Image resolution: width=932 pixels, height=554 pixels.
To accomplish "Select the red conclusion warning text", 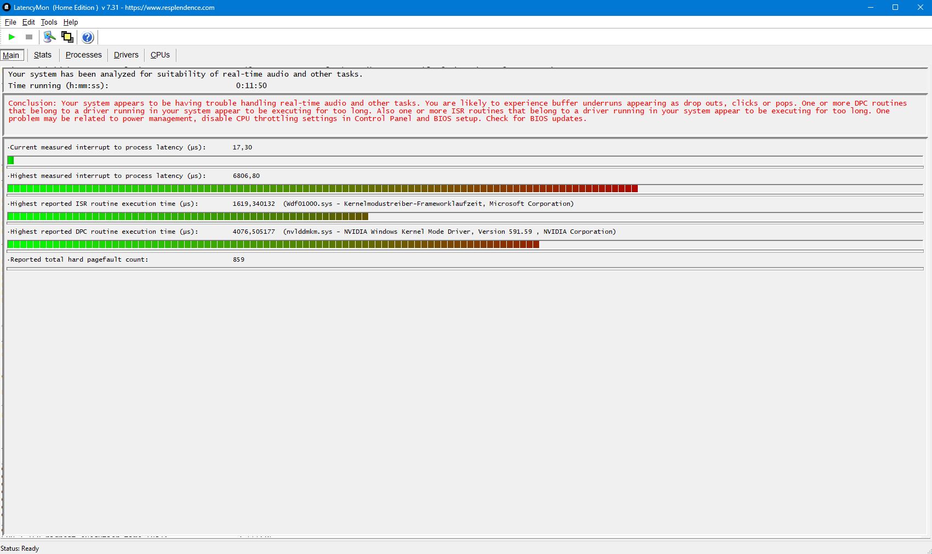I will tap(384, 110).
